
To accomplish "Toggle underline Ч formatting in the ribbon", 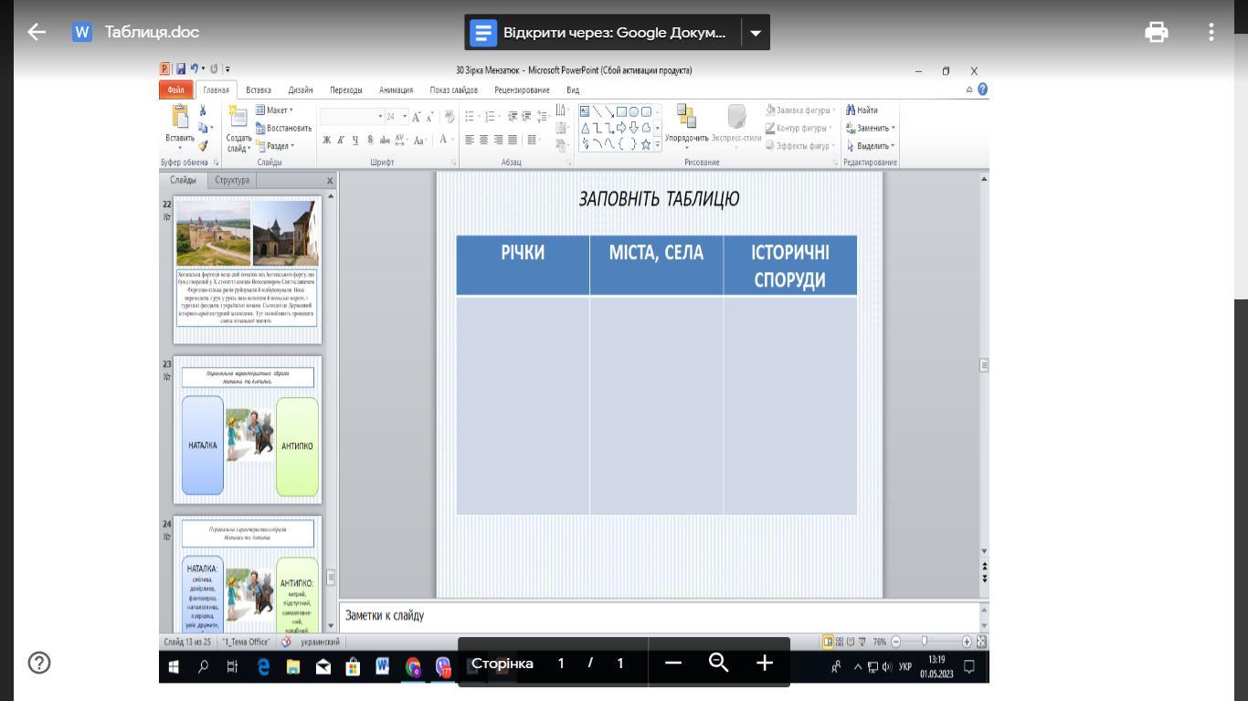I will 355,141.
